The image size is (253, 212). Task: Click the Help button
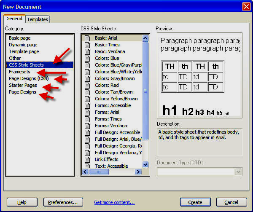[22, 202]
